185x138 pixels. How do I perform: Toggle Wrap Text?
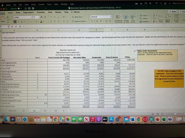pos(77,17)
